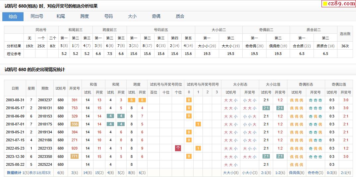The image size is (356, 177).
Task: Click 19次 under 同出号 无 column
Action: click(x=30, y=46)
